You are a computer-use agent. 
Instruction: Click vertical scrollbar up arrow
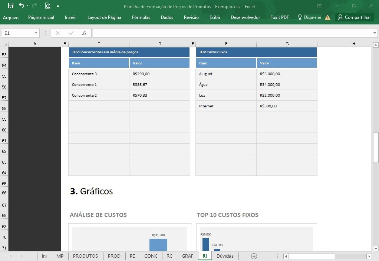pos(375,45)
